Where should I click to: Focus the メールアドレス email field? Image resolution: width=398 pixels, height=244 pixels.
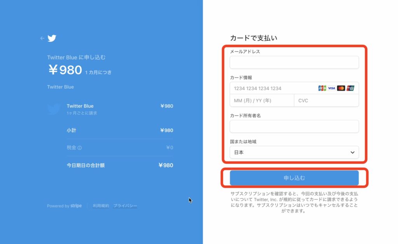(294, 62)
